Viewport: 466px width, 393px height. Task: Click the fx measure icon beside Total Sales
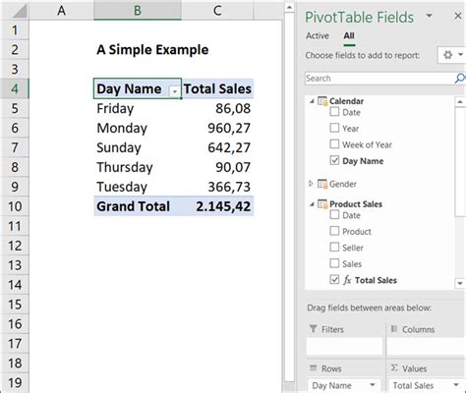point(347,280)
